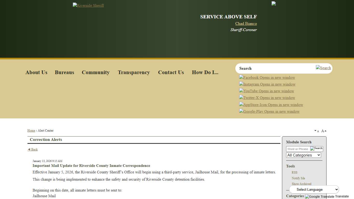Screen dimensions: 354x199
Task: Subscribe via the RSS link
Action: point(294,172)
